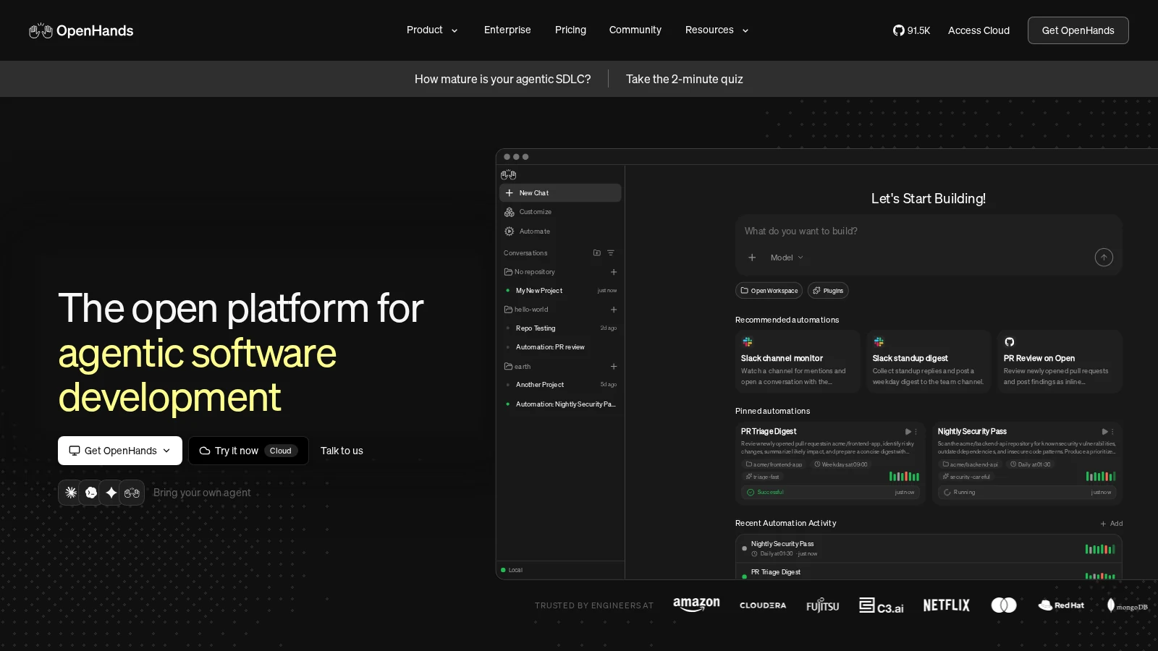Add conversation to earth group
Viewport: 1158px width, 651px height.
point(614,367)
